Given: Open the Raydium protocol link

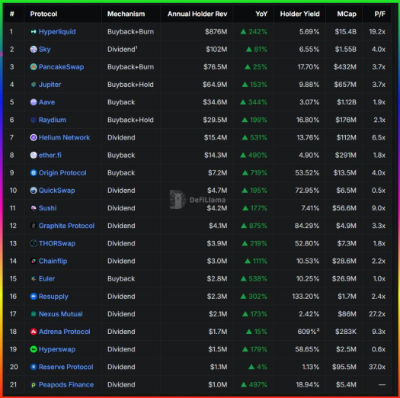Looking at the screenshot, I should [53, 120].
